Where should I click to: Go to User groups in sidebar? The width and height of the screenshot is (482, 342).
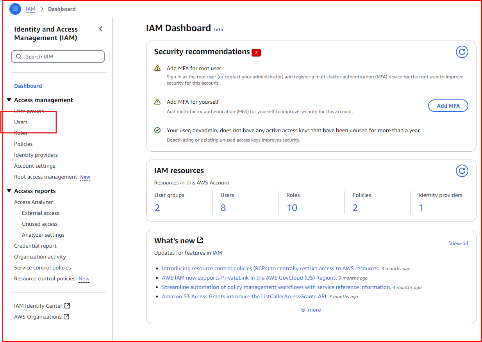coord(29,111)
